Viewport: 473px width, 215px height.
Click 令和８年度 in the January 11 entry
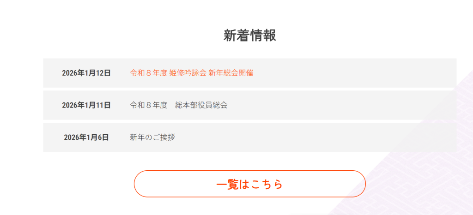point(148,105)
